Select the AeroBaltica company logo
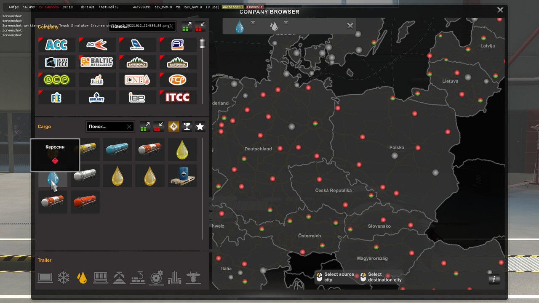Screen dimensions: 539x303 tap(138, 45)
